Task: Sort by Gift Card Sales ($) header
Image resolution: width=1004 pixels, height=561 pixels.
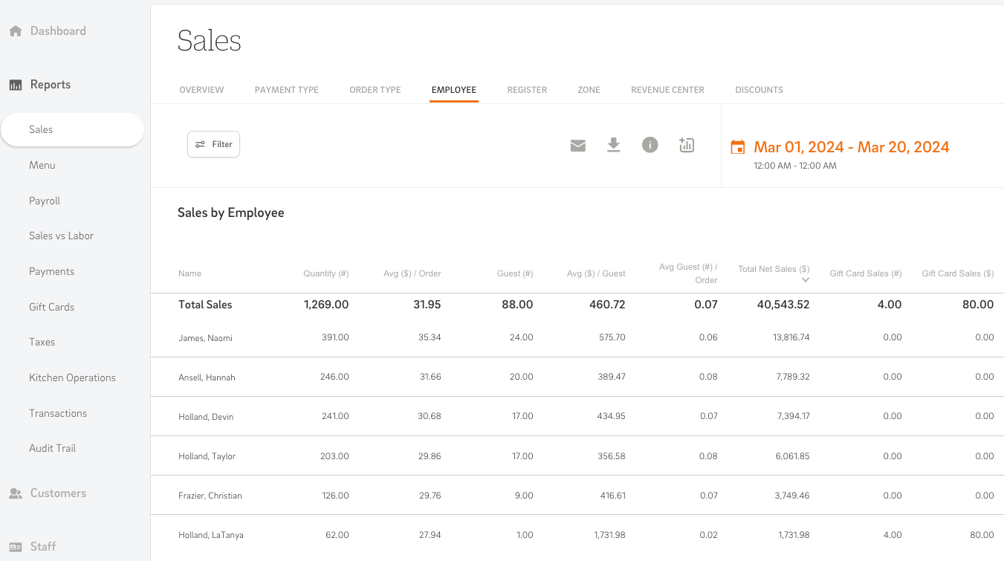Action: point(958,273)
